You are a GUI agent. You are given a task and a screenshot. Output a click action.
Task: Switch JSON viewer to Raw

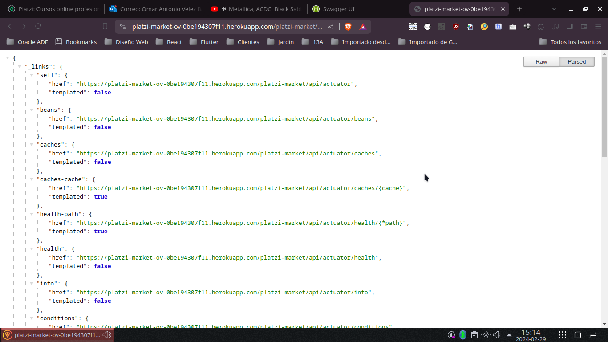point(541,62)
